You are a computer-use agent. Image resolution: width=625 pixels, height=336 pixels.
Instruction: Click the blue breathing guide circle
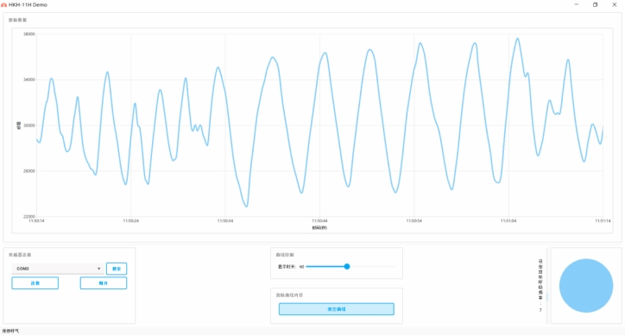[x=586, y=286]
